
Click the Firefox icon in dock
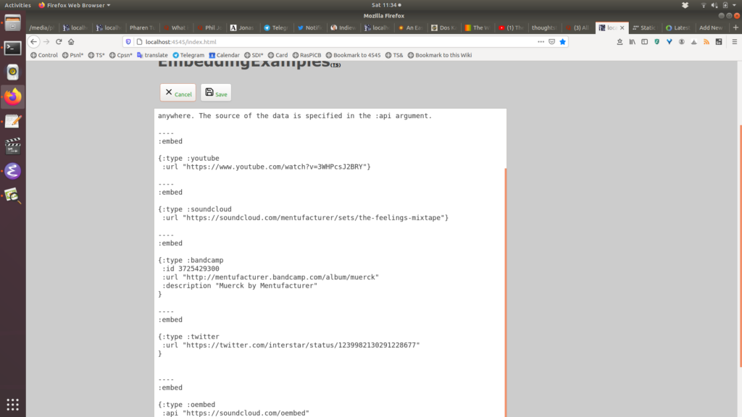click(13, 96)
